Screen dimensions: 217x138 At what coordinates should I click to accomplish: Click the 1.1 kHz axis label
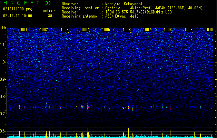pyautogui.click(x=3, y=45)
